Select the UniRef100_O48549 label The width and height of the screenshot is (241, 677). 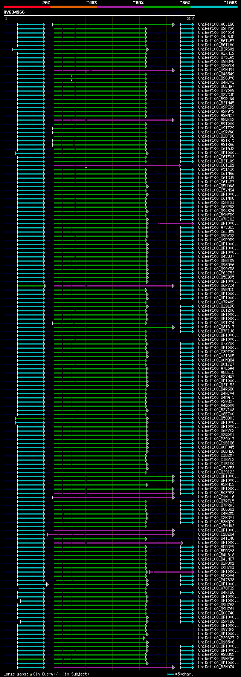click(x=216, y=74)
